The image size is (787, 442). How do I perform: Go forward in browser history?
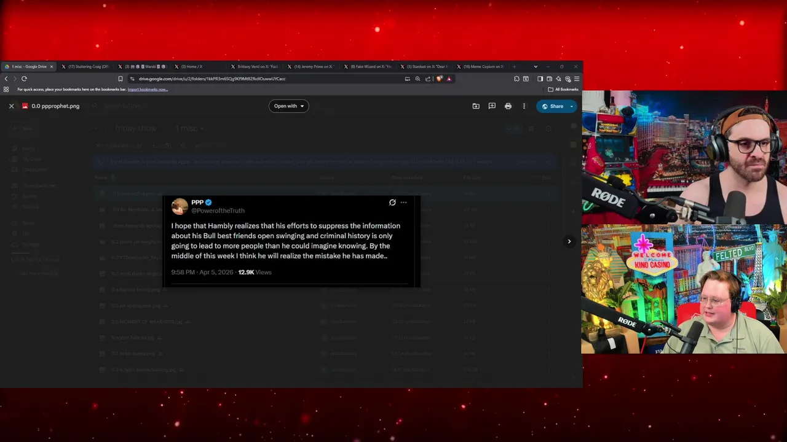pyautogui.click(x=15, y=79)
